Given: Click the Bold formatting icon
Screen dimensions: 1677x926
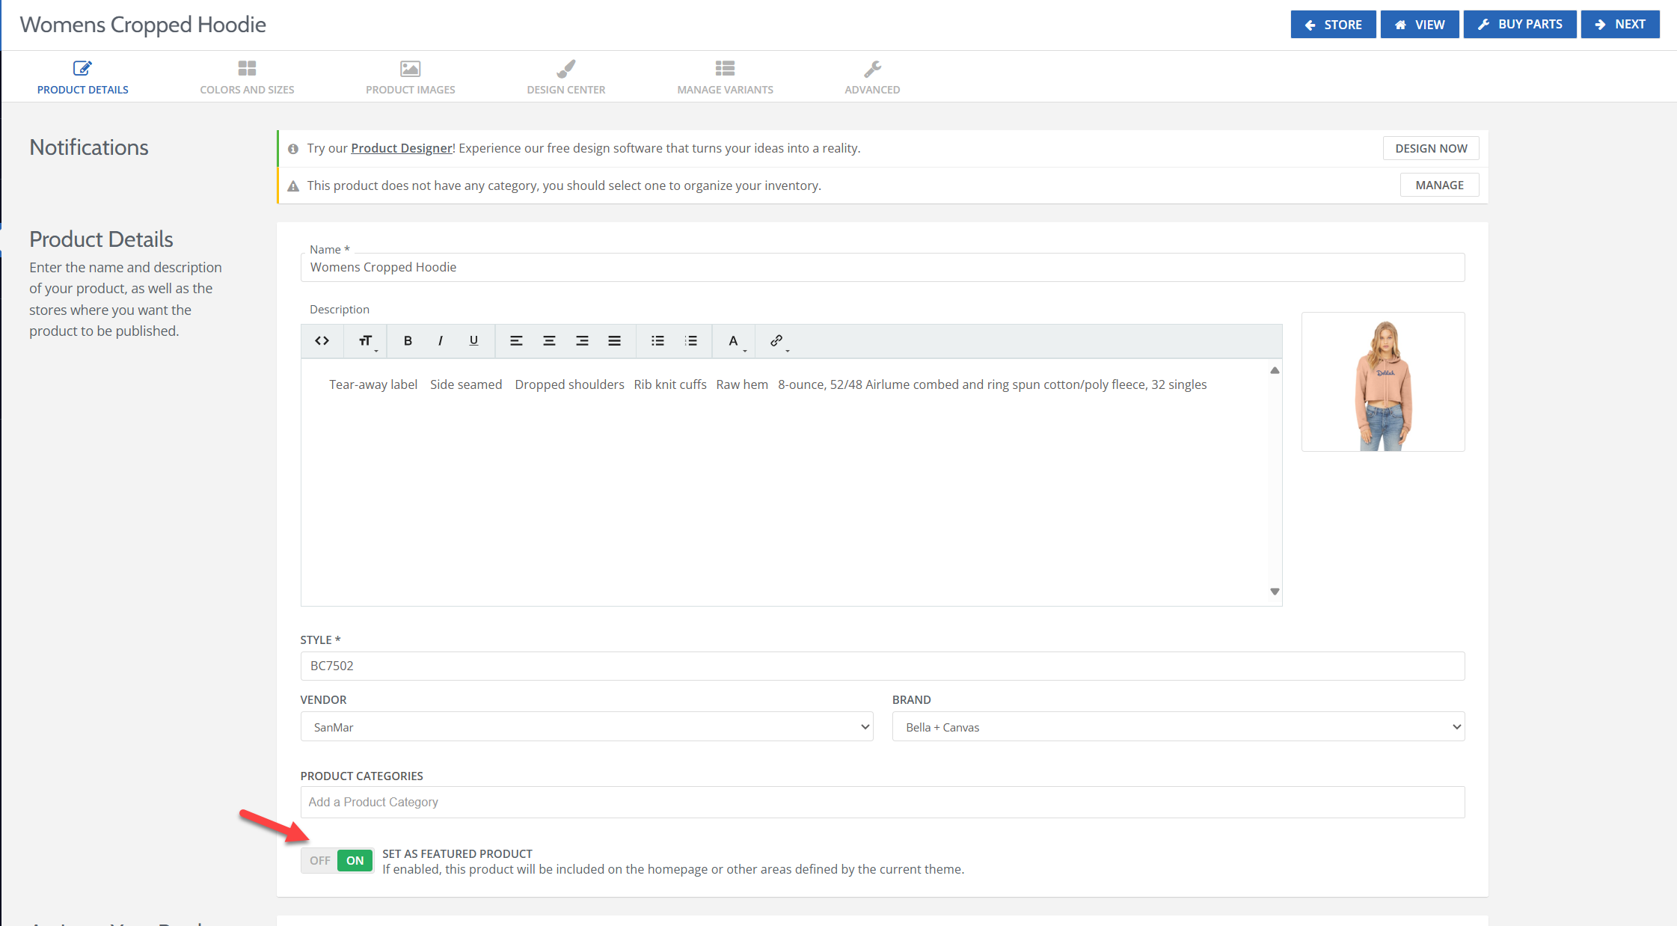Looking at the screenshot, I should [408, 341].
